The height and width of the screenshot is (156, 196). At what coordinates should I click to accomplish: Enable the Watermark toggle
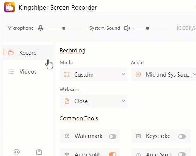[113, 136]
